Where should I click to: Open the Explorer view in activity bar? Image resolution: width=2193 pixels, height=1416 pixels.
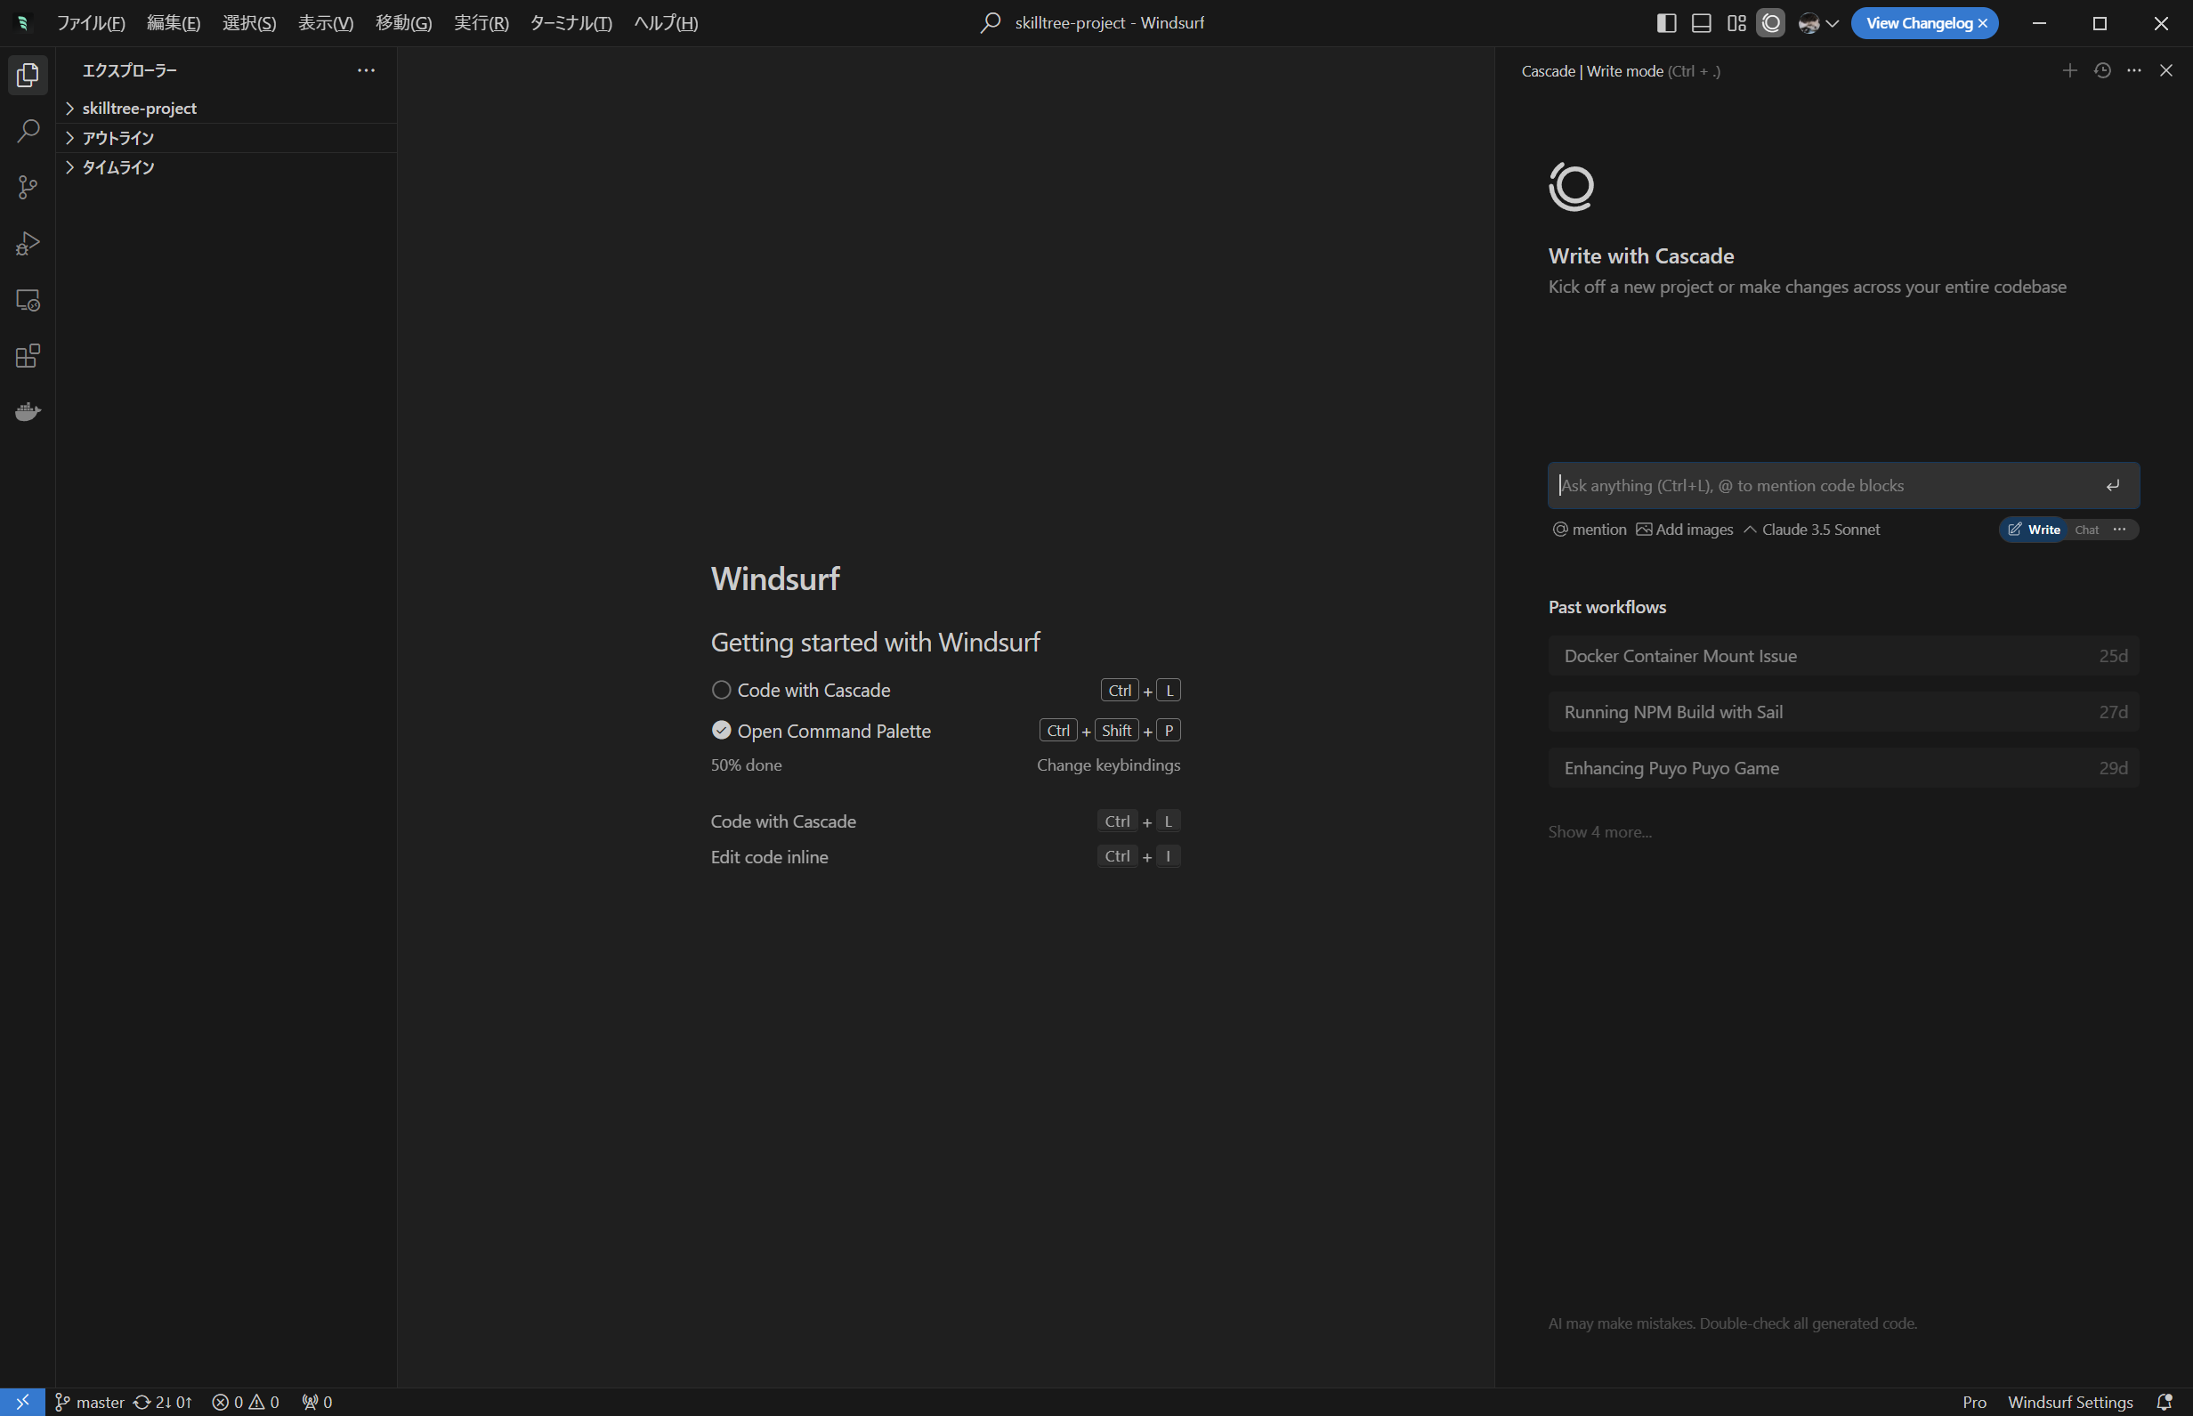[28, 75]
